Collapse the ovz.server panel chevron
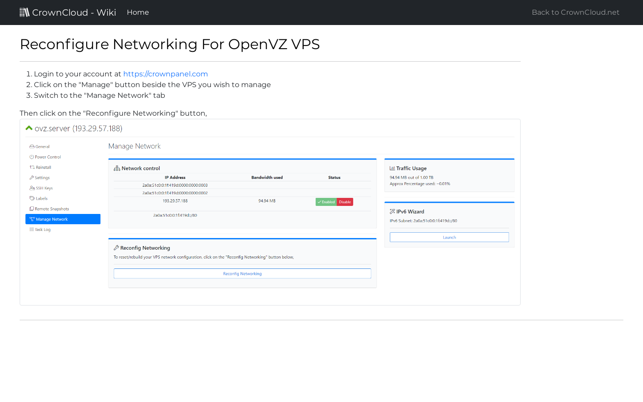Viewport: 643px width, 402px height. (29, 128)
